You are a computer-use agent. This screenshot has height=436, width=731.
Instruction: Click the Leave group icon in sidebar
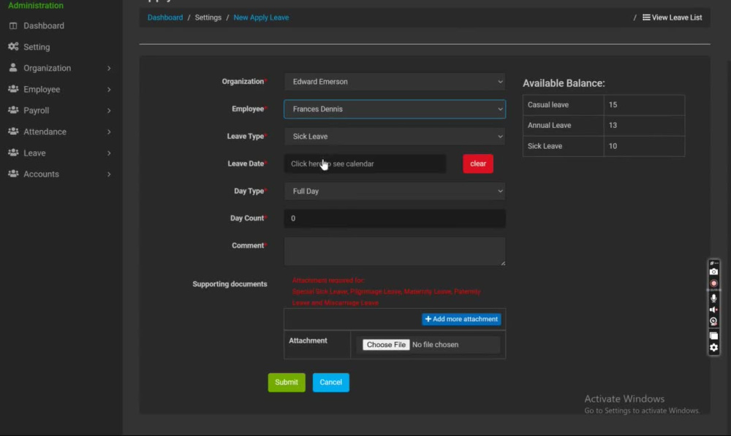point(13,153)
